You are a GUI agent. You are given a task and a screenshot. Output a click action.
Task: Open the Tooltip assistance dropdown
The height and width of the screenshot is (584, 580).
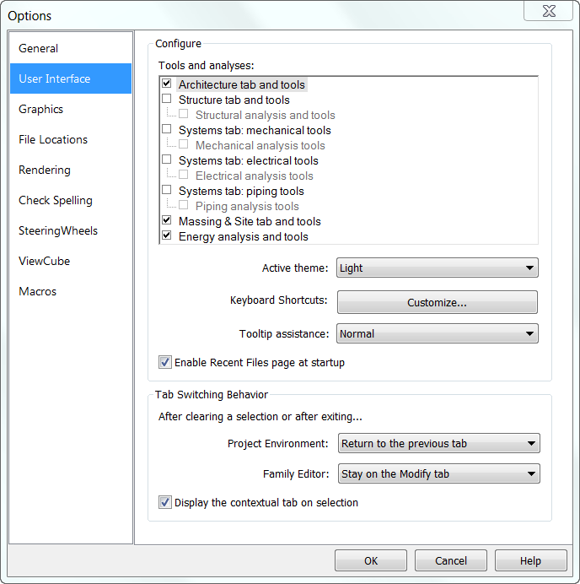pos(438,333)
